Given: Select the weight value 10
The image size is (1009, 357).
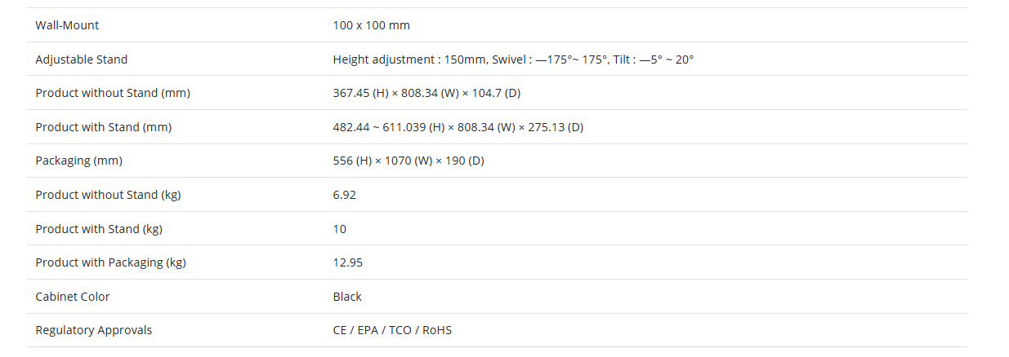Looking at the screenshot, I should point(339,229).
